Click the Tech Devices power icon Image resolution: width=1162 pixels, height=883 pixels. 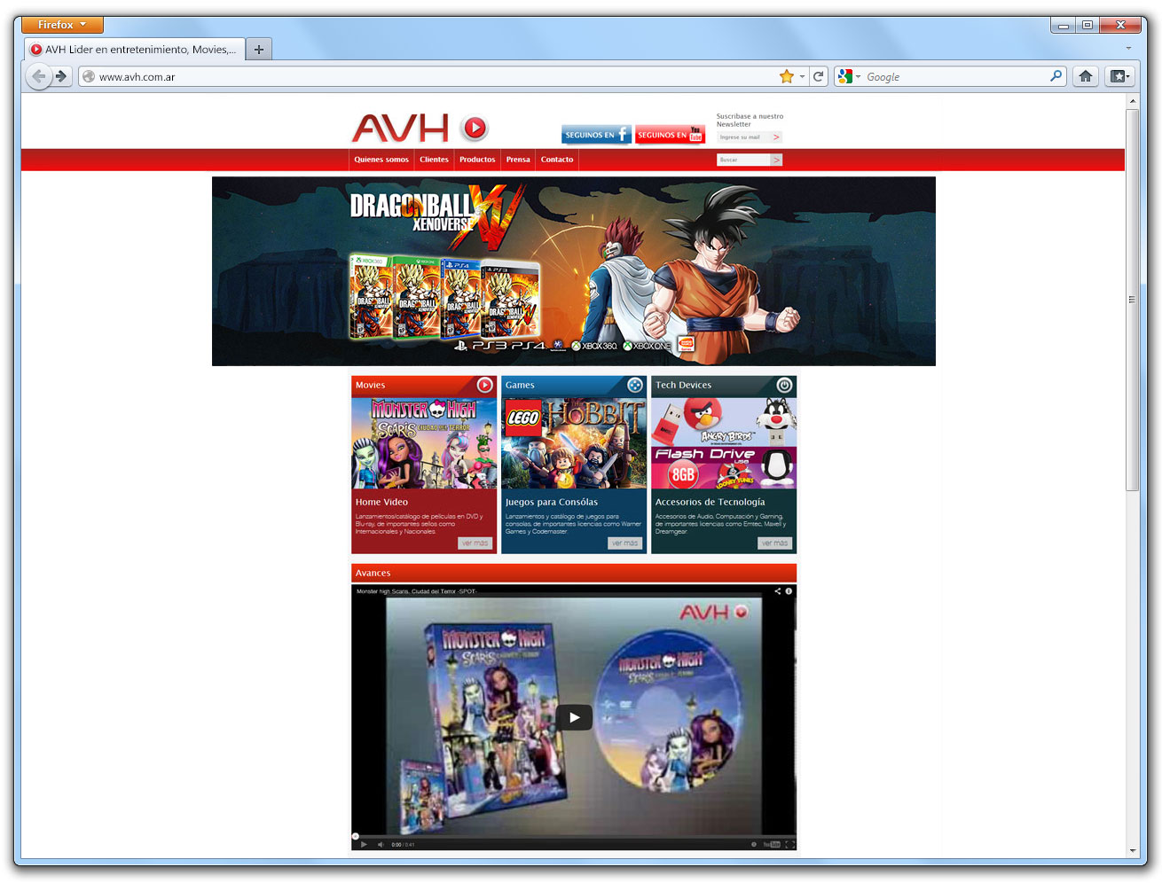click(784, 385)
